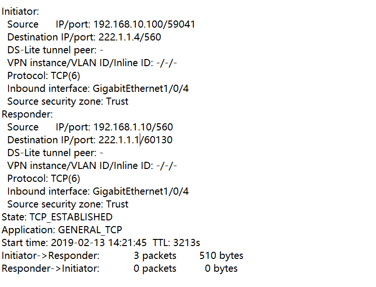Click the "510 bytes" value
Screen dimensions: 376x287
pyautogui.click(x=221, y=256)
